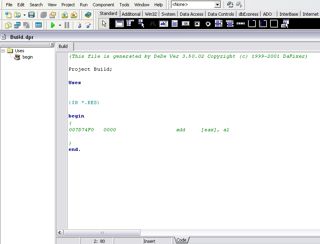Select the Panel component
This screenshot has width=320, height=244.
coord(274,24)
